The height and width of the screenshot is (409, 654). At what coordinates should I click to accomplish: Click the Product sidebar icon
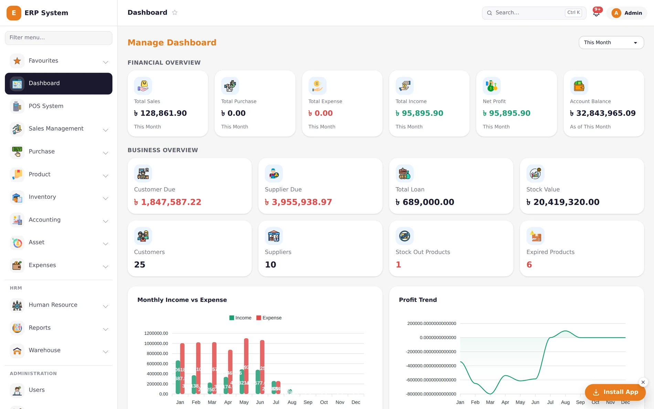click(17, 174)
